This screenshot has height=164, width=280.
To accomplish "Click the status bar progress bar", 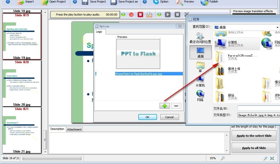I will (x=52, y=158).
